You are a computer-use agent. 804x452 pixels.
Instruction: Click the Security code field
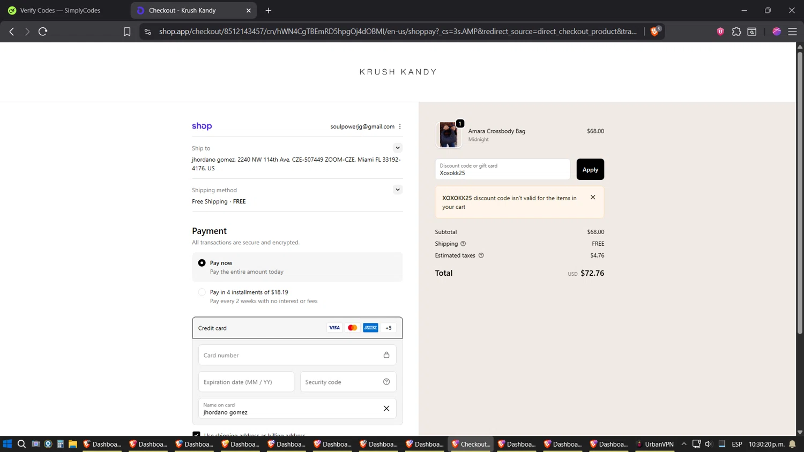pos(348,382)
